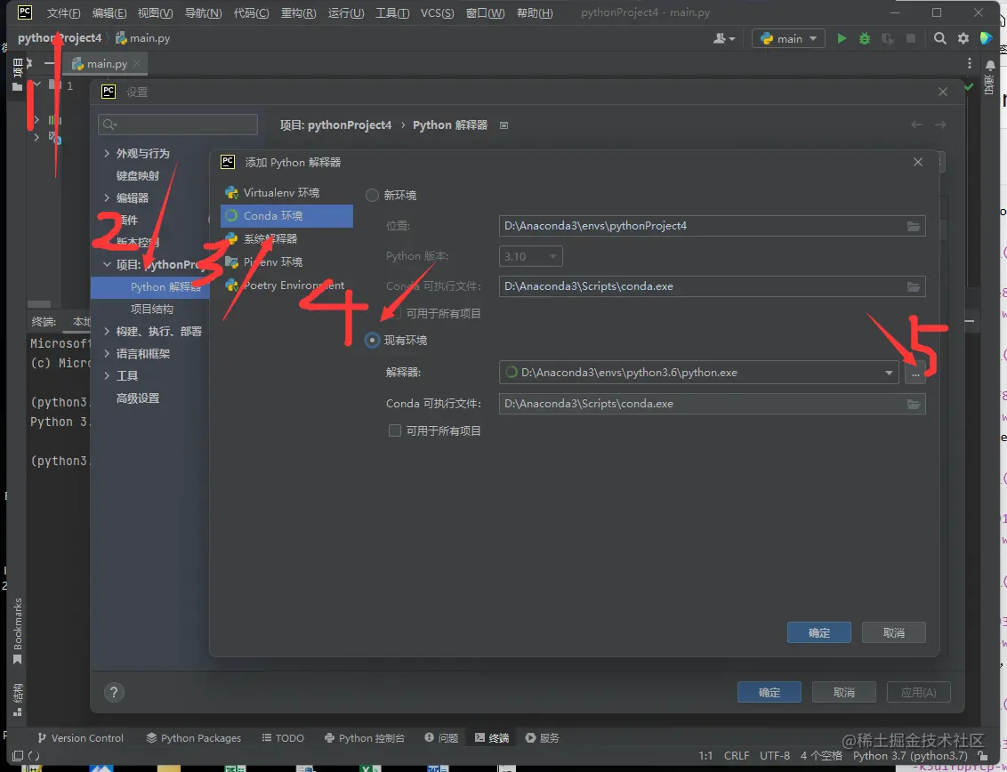1007x772 pixels.
Task: Expand Editor settings category
Action: coord(107,197)
